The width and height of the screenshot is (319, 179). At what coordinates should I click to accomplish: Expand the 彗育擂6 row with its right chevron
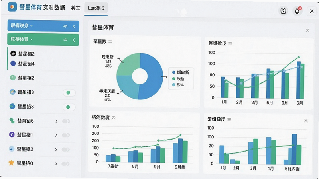pos(57,121)
